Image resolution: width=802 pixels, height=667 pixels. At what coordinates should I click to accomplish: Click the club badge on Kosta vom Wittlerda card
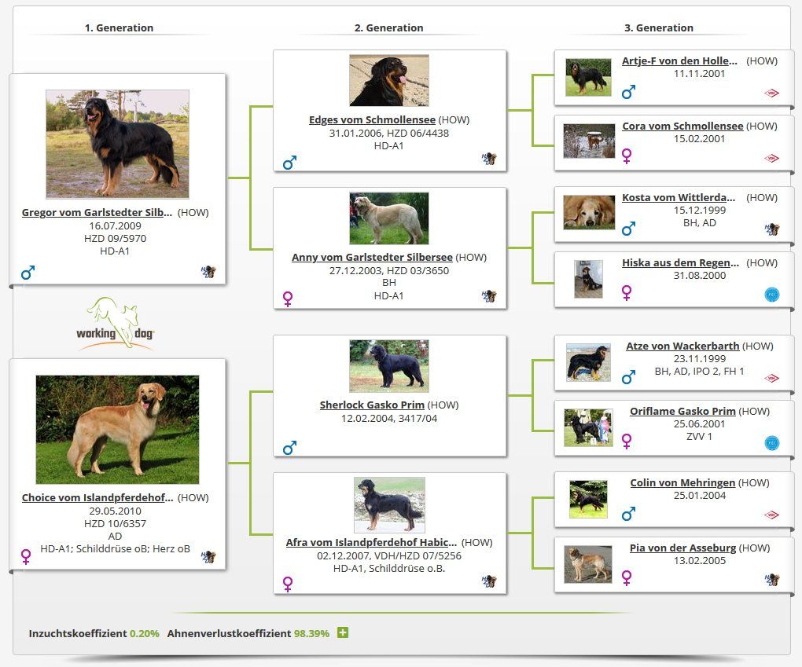772,229
